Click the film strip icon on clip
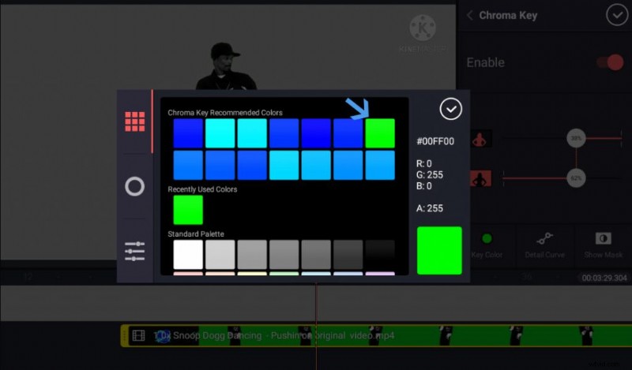 pos(139,336)
